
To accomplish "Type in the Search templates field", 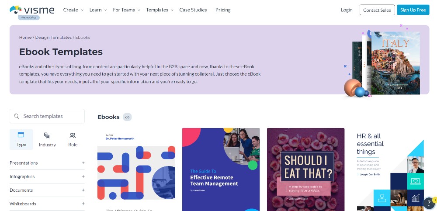I will pos(50,116).
